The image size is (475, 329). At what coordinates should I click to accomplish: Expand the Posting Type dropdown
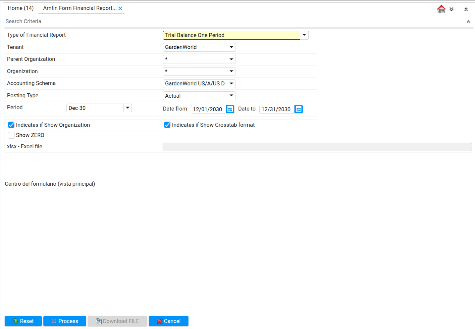[231, 96]
